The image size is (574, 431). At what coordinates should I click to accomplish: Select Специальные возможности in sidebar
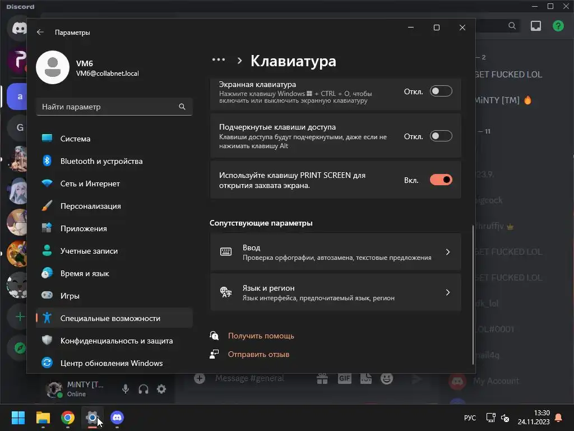pyautogui.click(x=114, y=318)
